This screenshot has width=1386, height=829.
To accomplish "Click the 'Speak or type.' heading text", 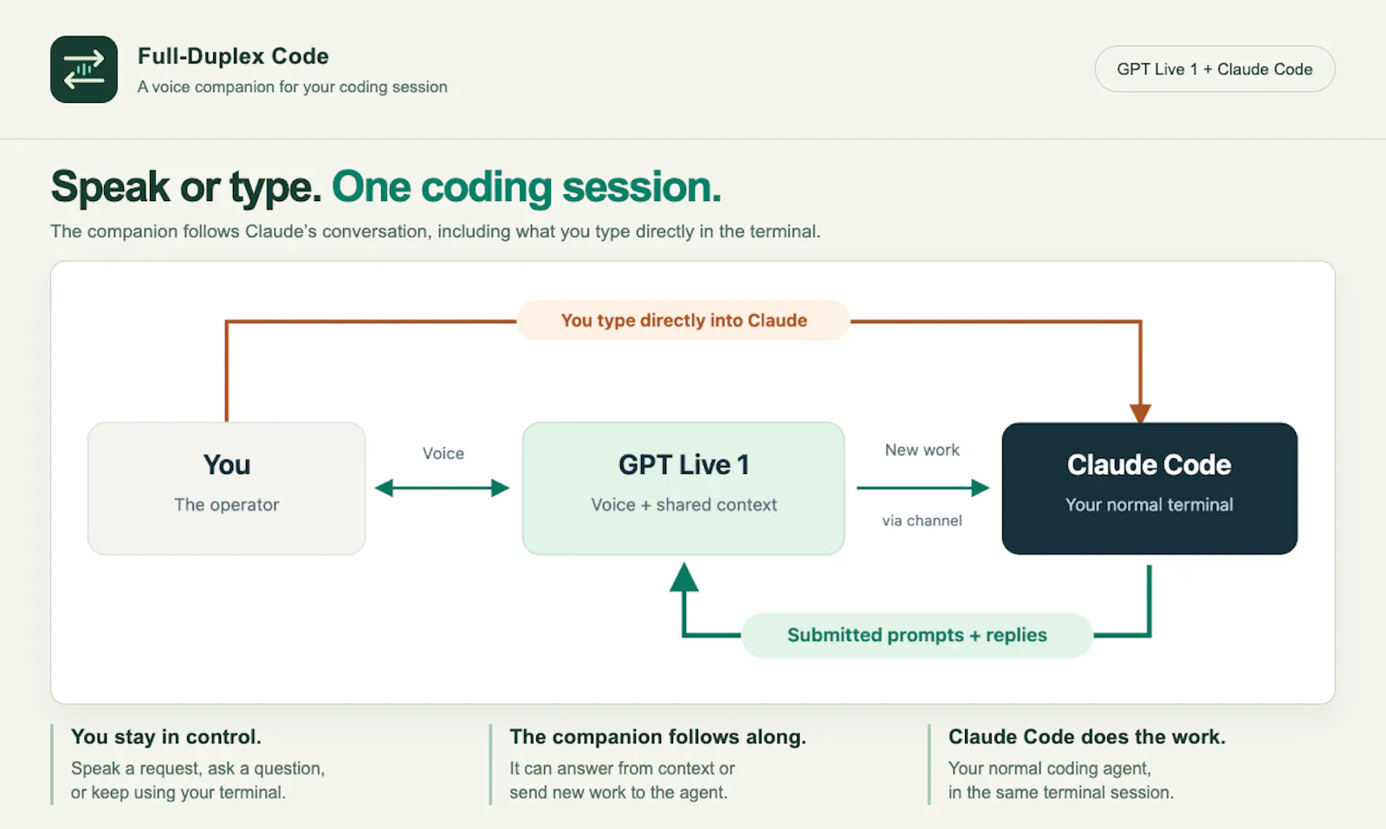I will click(x=186, y=187).
